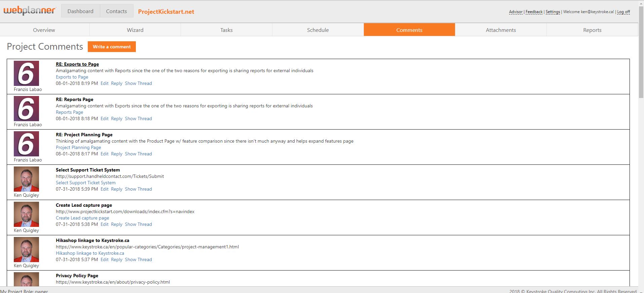The image size is (644, 293).
Task: Edit the Select Support Ticket System comment
Action: point(105,189)
